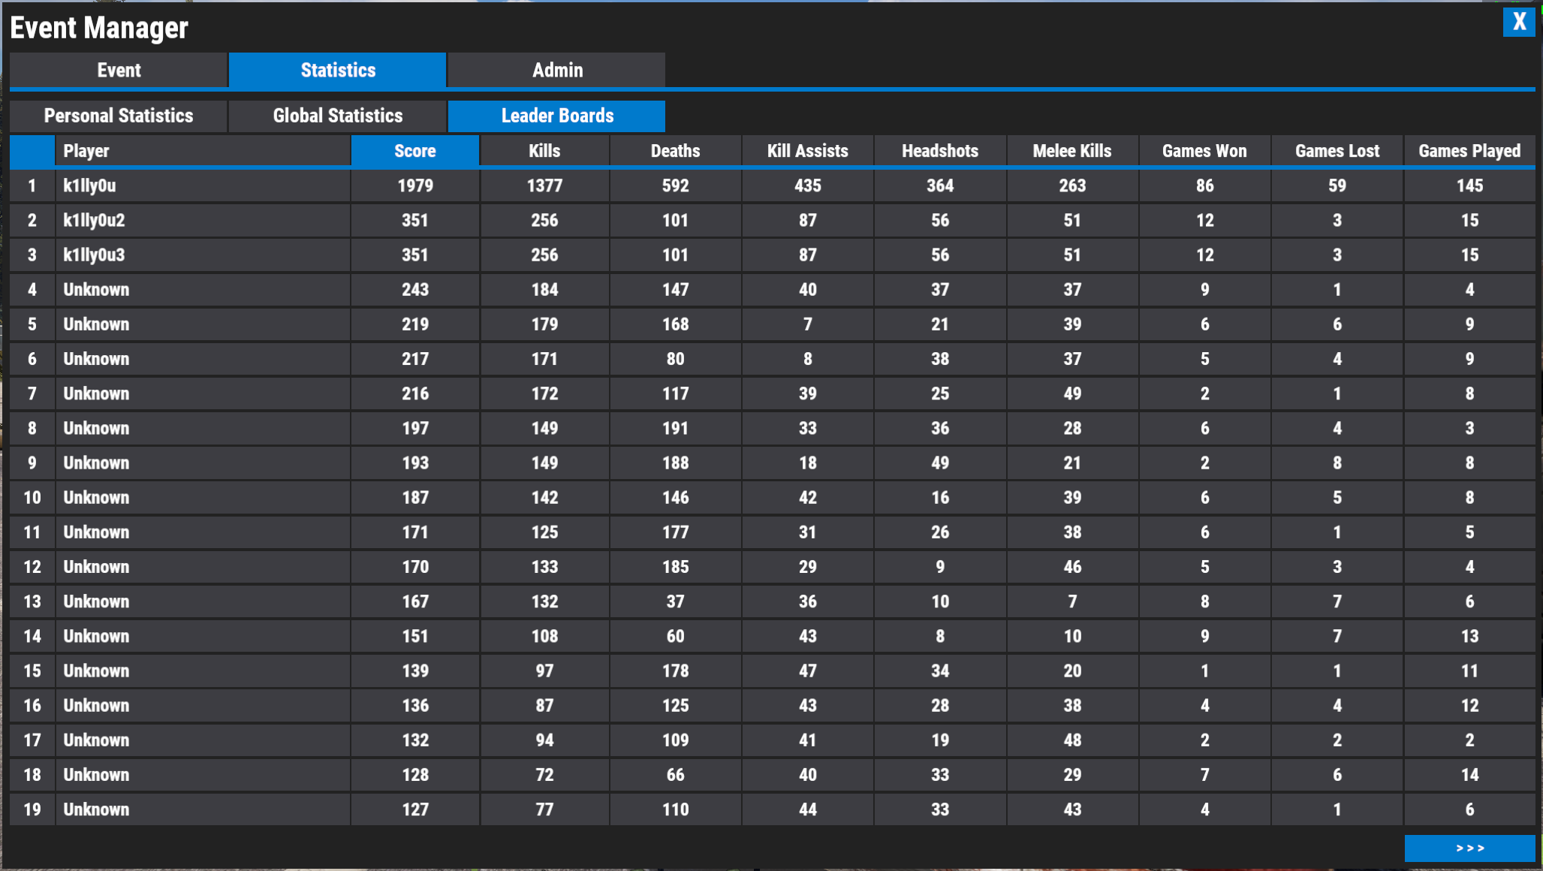Screen dimensions: 1543x871
Task: Sort by Games Played header
Action: [x=1469, y=151]
